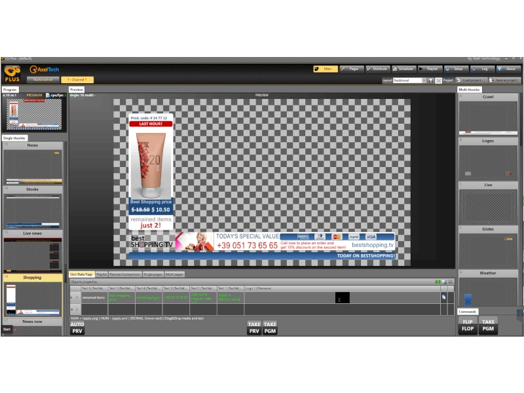Image resolution: width=524 pixels, height=393 pixels.
Task: Click the FLIP FLOP button
Action: click(468, 325)
